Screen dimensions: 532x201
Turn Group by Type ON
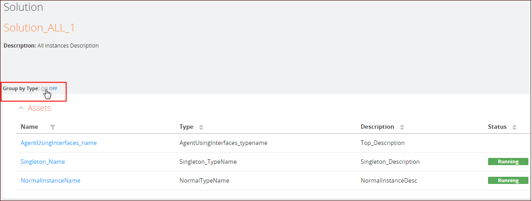[44, 88]
